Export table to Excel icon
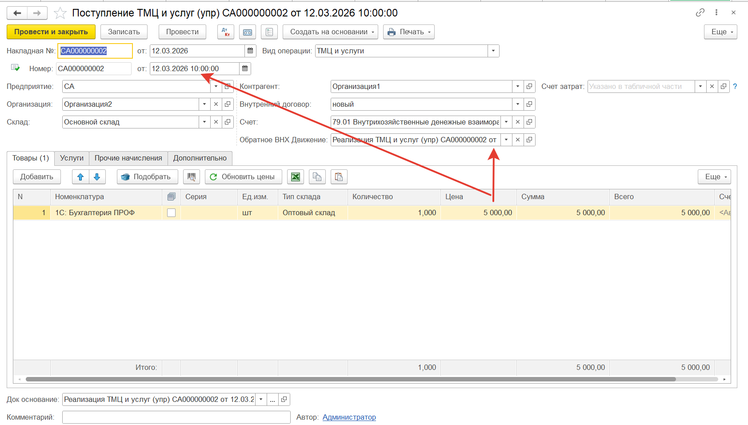Viewport: 748px width, 425px height. pos(296,177)
